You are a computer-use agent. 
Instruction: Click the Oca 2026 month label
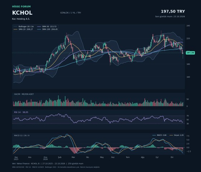point(45,158)
